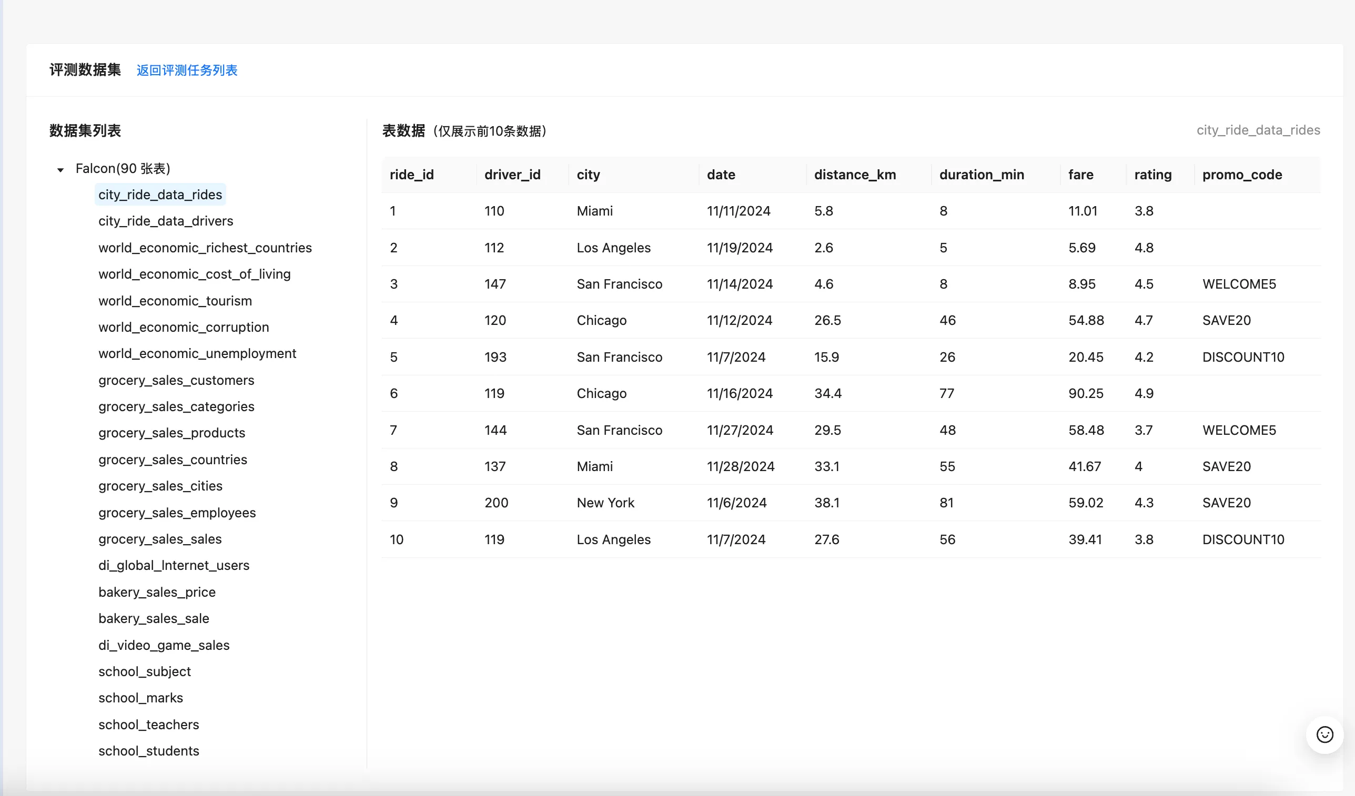The image size is (1355, 796).
Task: Select city_ride_data_rides table in the tree
Action: click(160, 195)
